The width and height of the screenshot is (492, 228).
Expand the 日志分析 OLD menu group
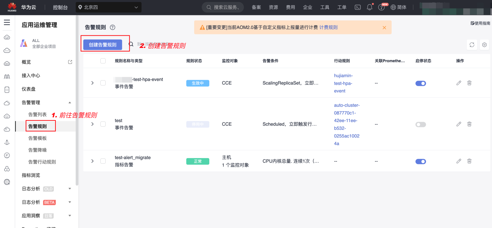point(70,189)
